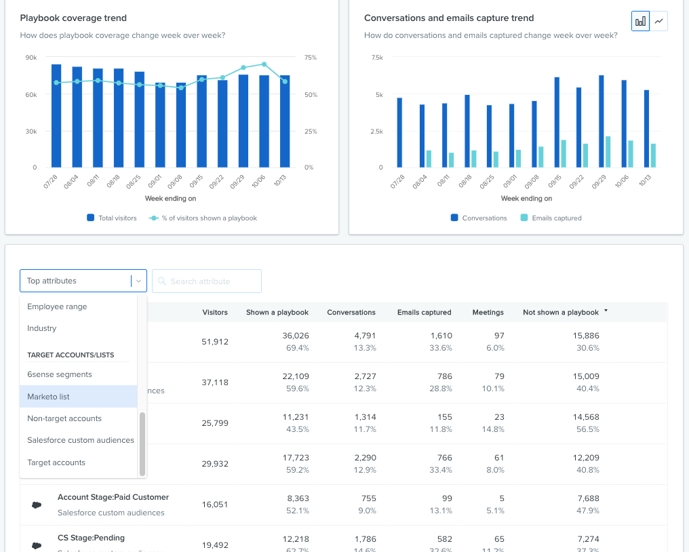Image resolution: width=689 pixels, height=552 pixels.
Task: Click the 09/29 conversations bar
Action: 601,121
